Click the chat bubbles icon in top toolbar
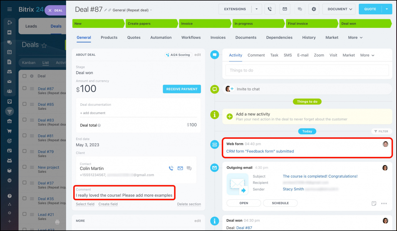This screenshot has height=231, width=397. (x=300, y=9)
